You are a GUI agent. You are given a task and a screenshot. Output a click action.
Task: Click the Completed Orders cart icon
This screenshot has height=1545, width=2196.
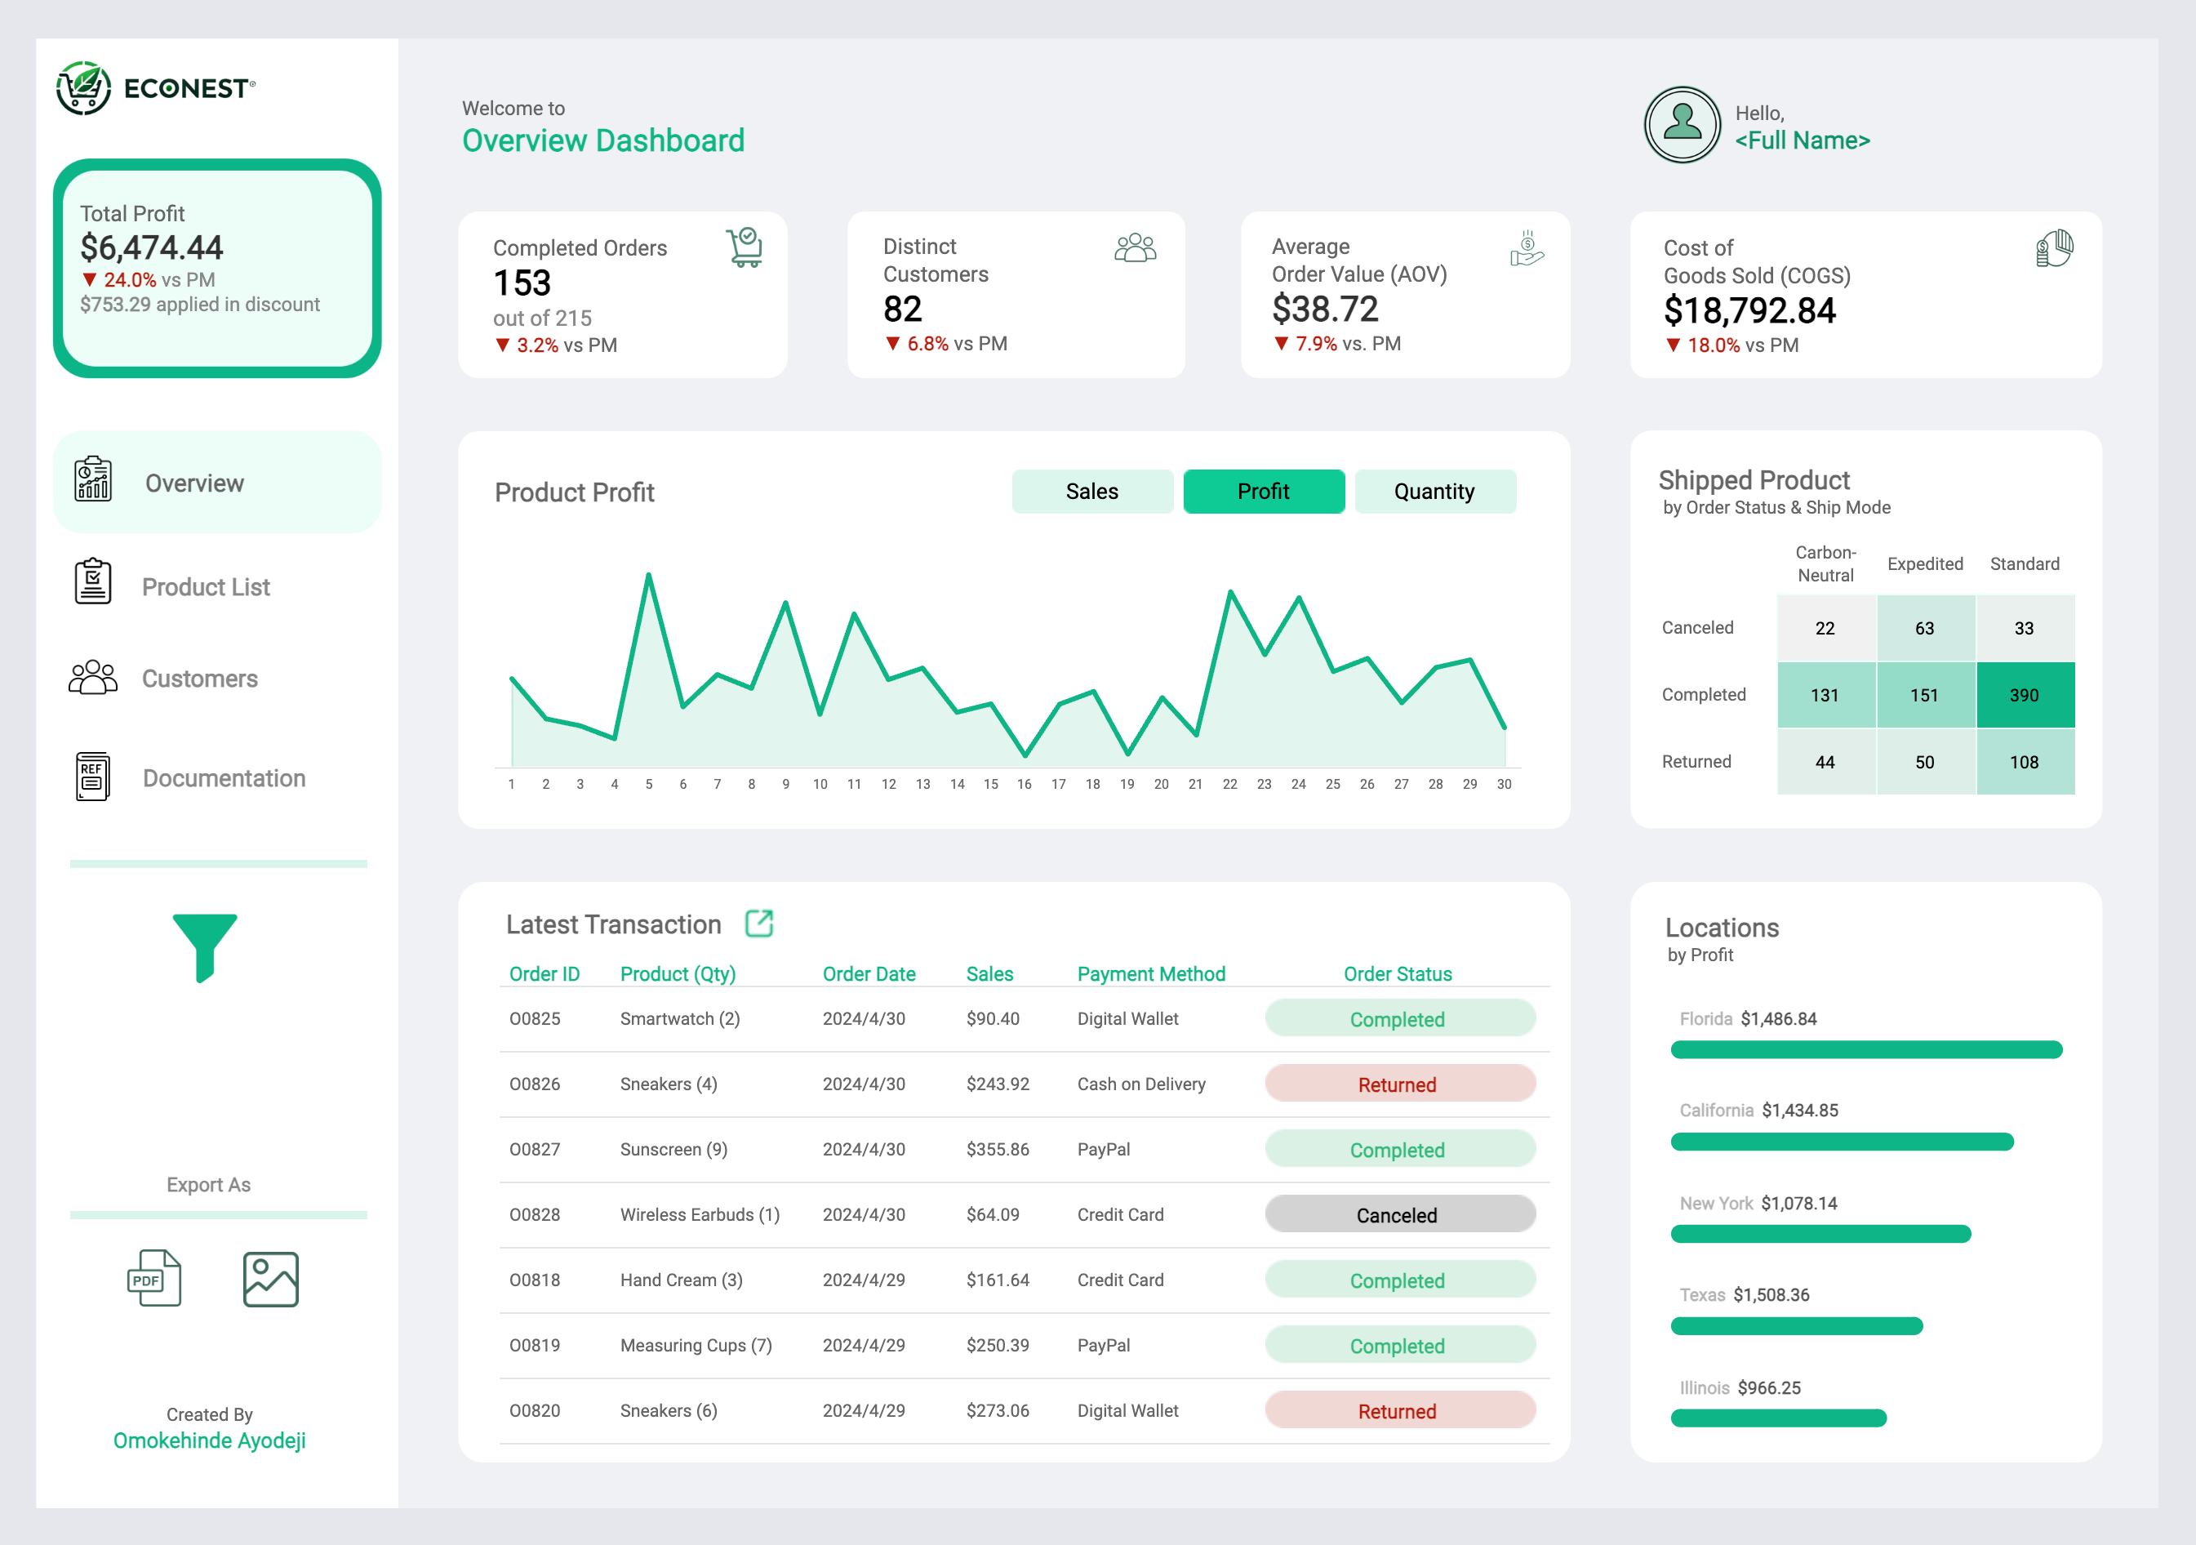pyautogui.click(x=745, y=247)
